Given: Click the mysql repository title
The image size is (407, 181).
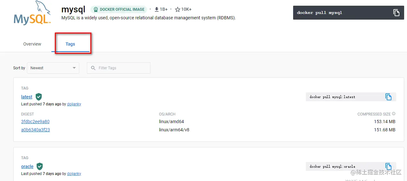Looking at the screenshot, I should tap(73, 9).
